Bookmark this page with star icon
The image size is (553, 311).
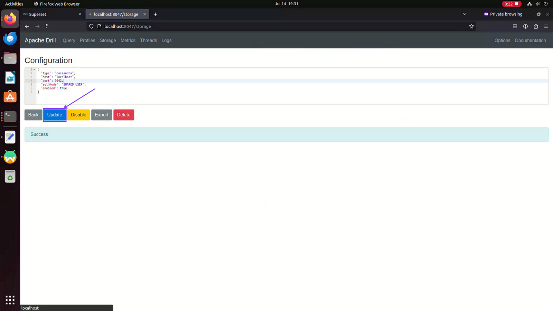[x=471, y=26]
